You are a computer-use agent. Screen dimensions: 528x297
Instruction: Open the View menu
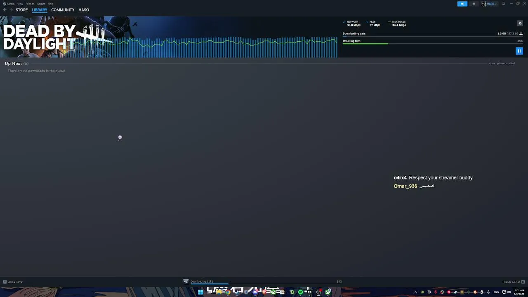pos(20,4)
